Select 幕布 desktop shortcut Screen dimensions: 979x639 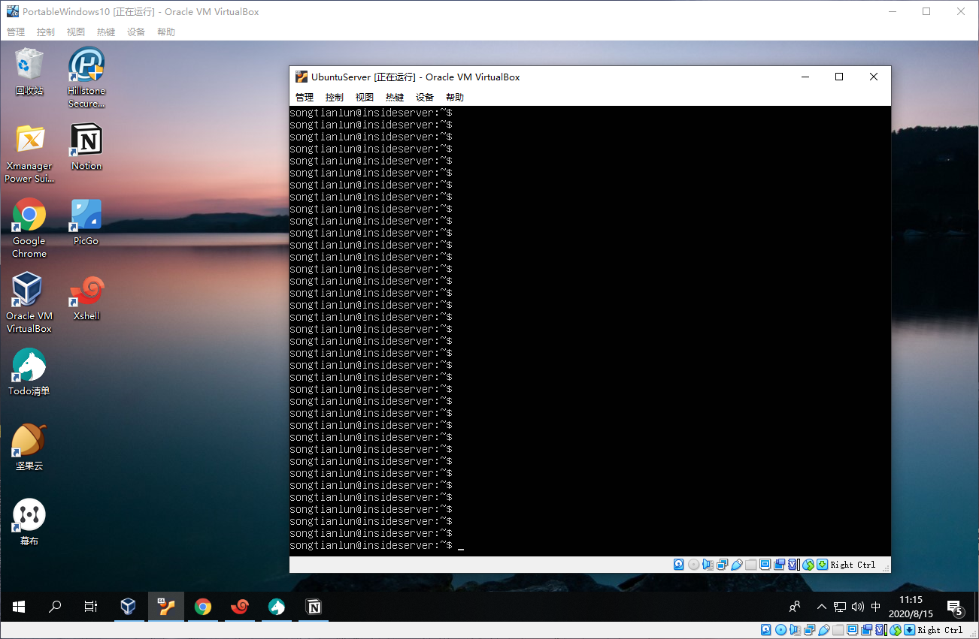pyautogui.click(x=29, y=523)
